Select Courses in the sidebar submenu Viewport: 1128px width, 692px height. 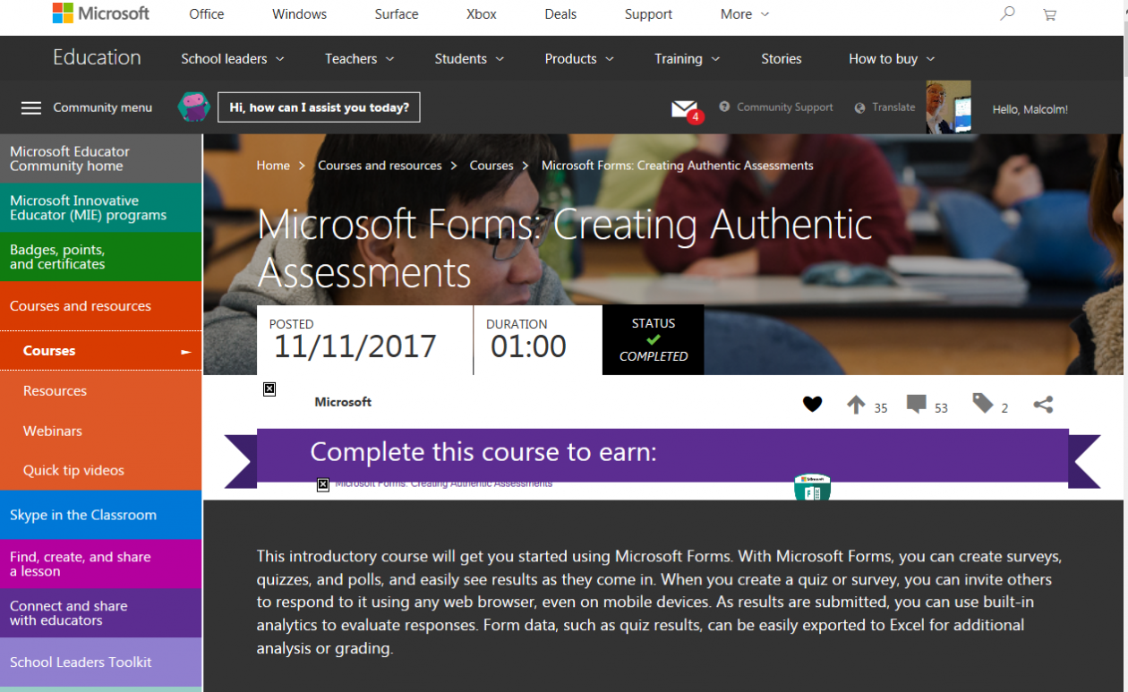(101, 351)
